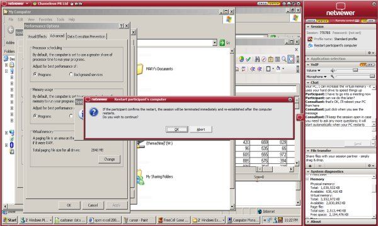Click Change virtual memory button

109,159
